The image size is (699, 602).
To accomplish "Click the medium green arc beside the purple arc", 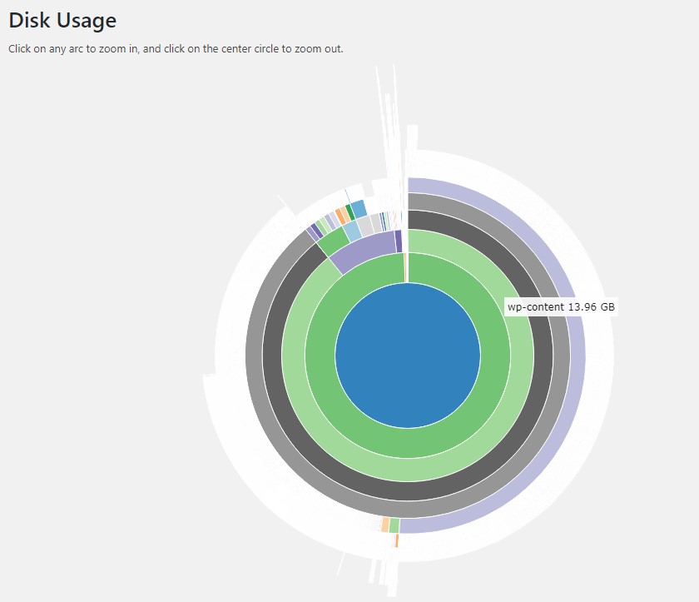I will pos(333,241).
